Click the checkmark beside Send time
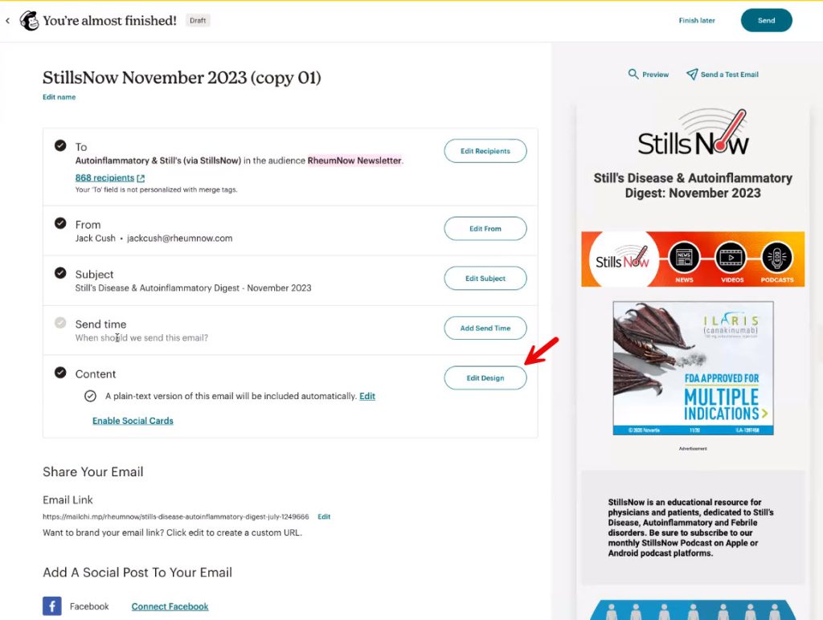The width and height of the screenshot is (823, 620). click(60, 324)
